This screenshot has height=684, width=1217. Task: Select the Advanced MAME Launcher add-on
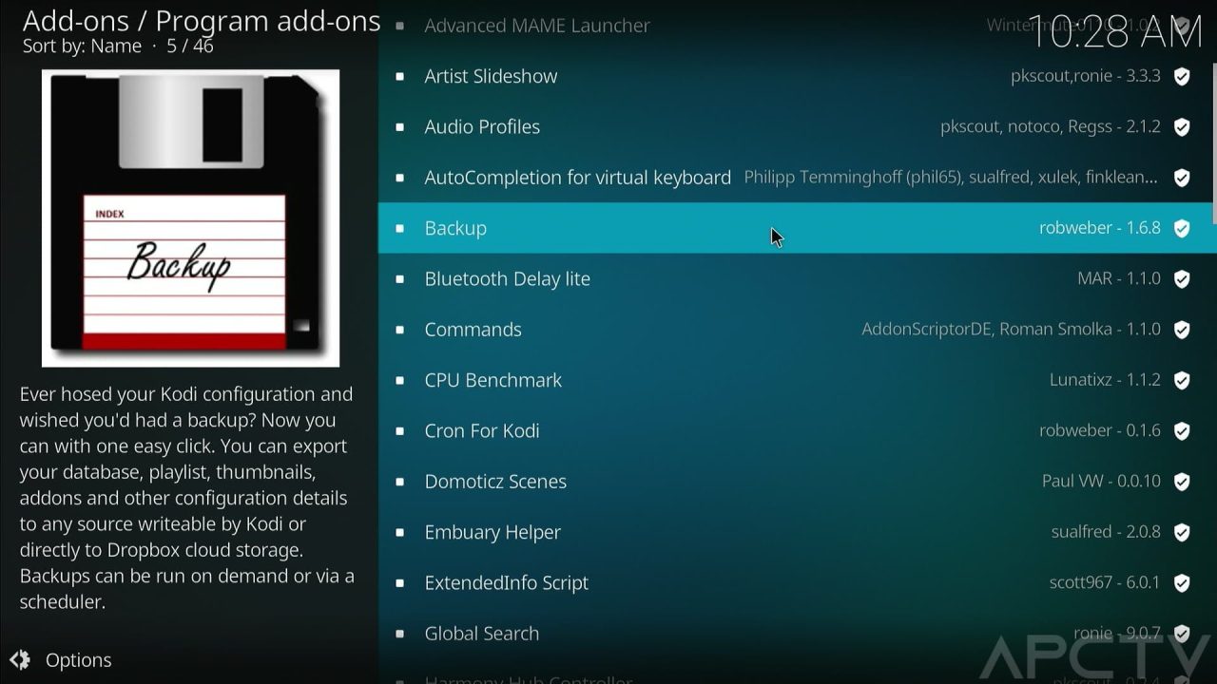795,26
